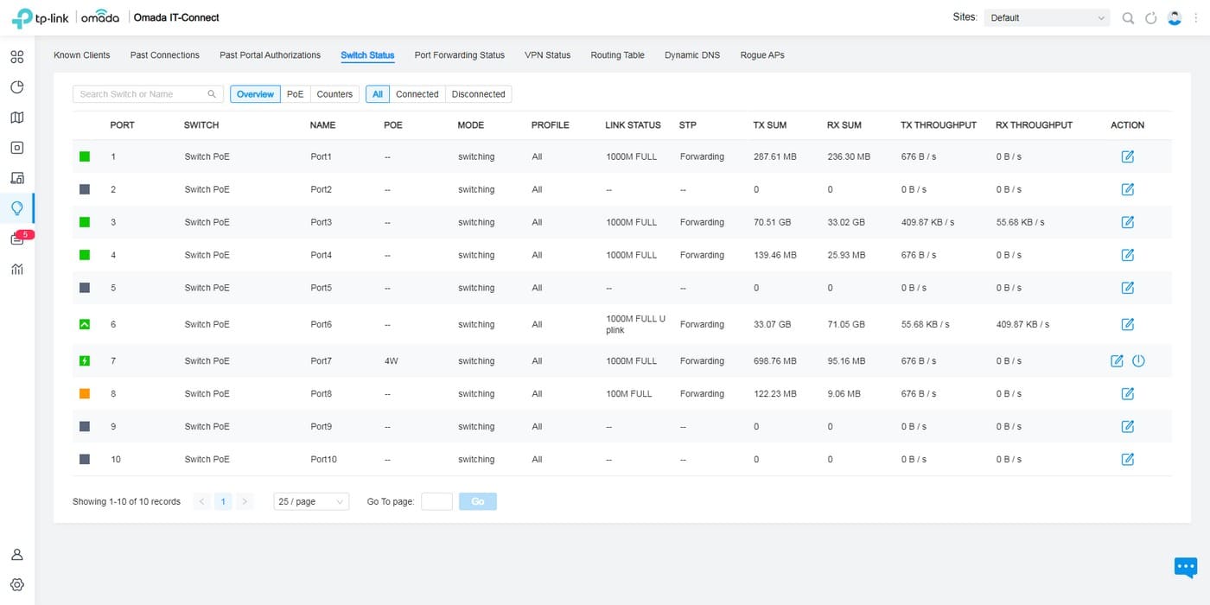Screen dimensions: 1210x605
Task: Expand the 25 / page dropdown
Action: [x=310, y=502]
